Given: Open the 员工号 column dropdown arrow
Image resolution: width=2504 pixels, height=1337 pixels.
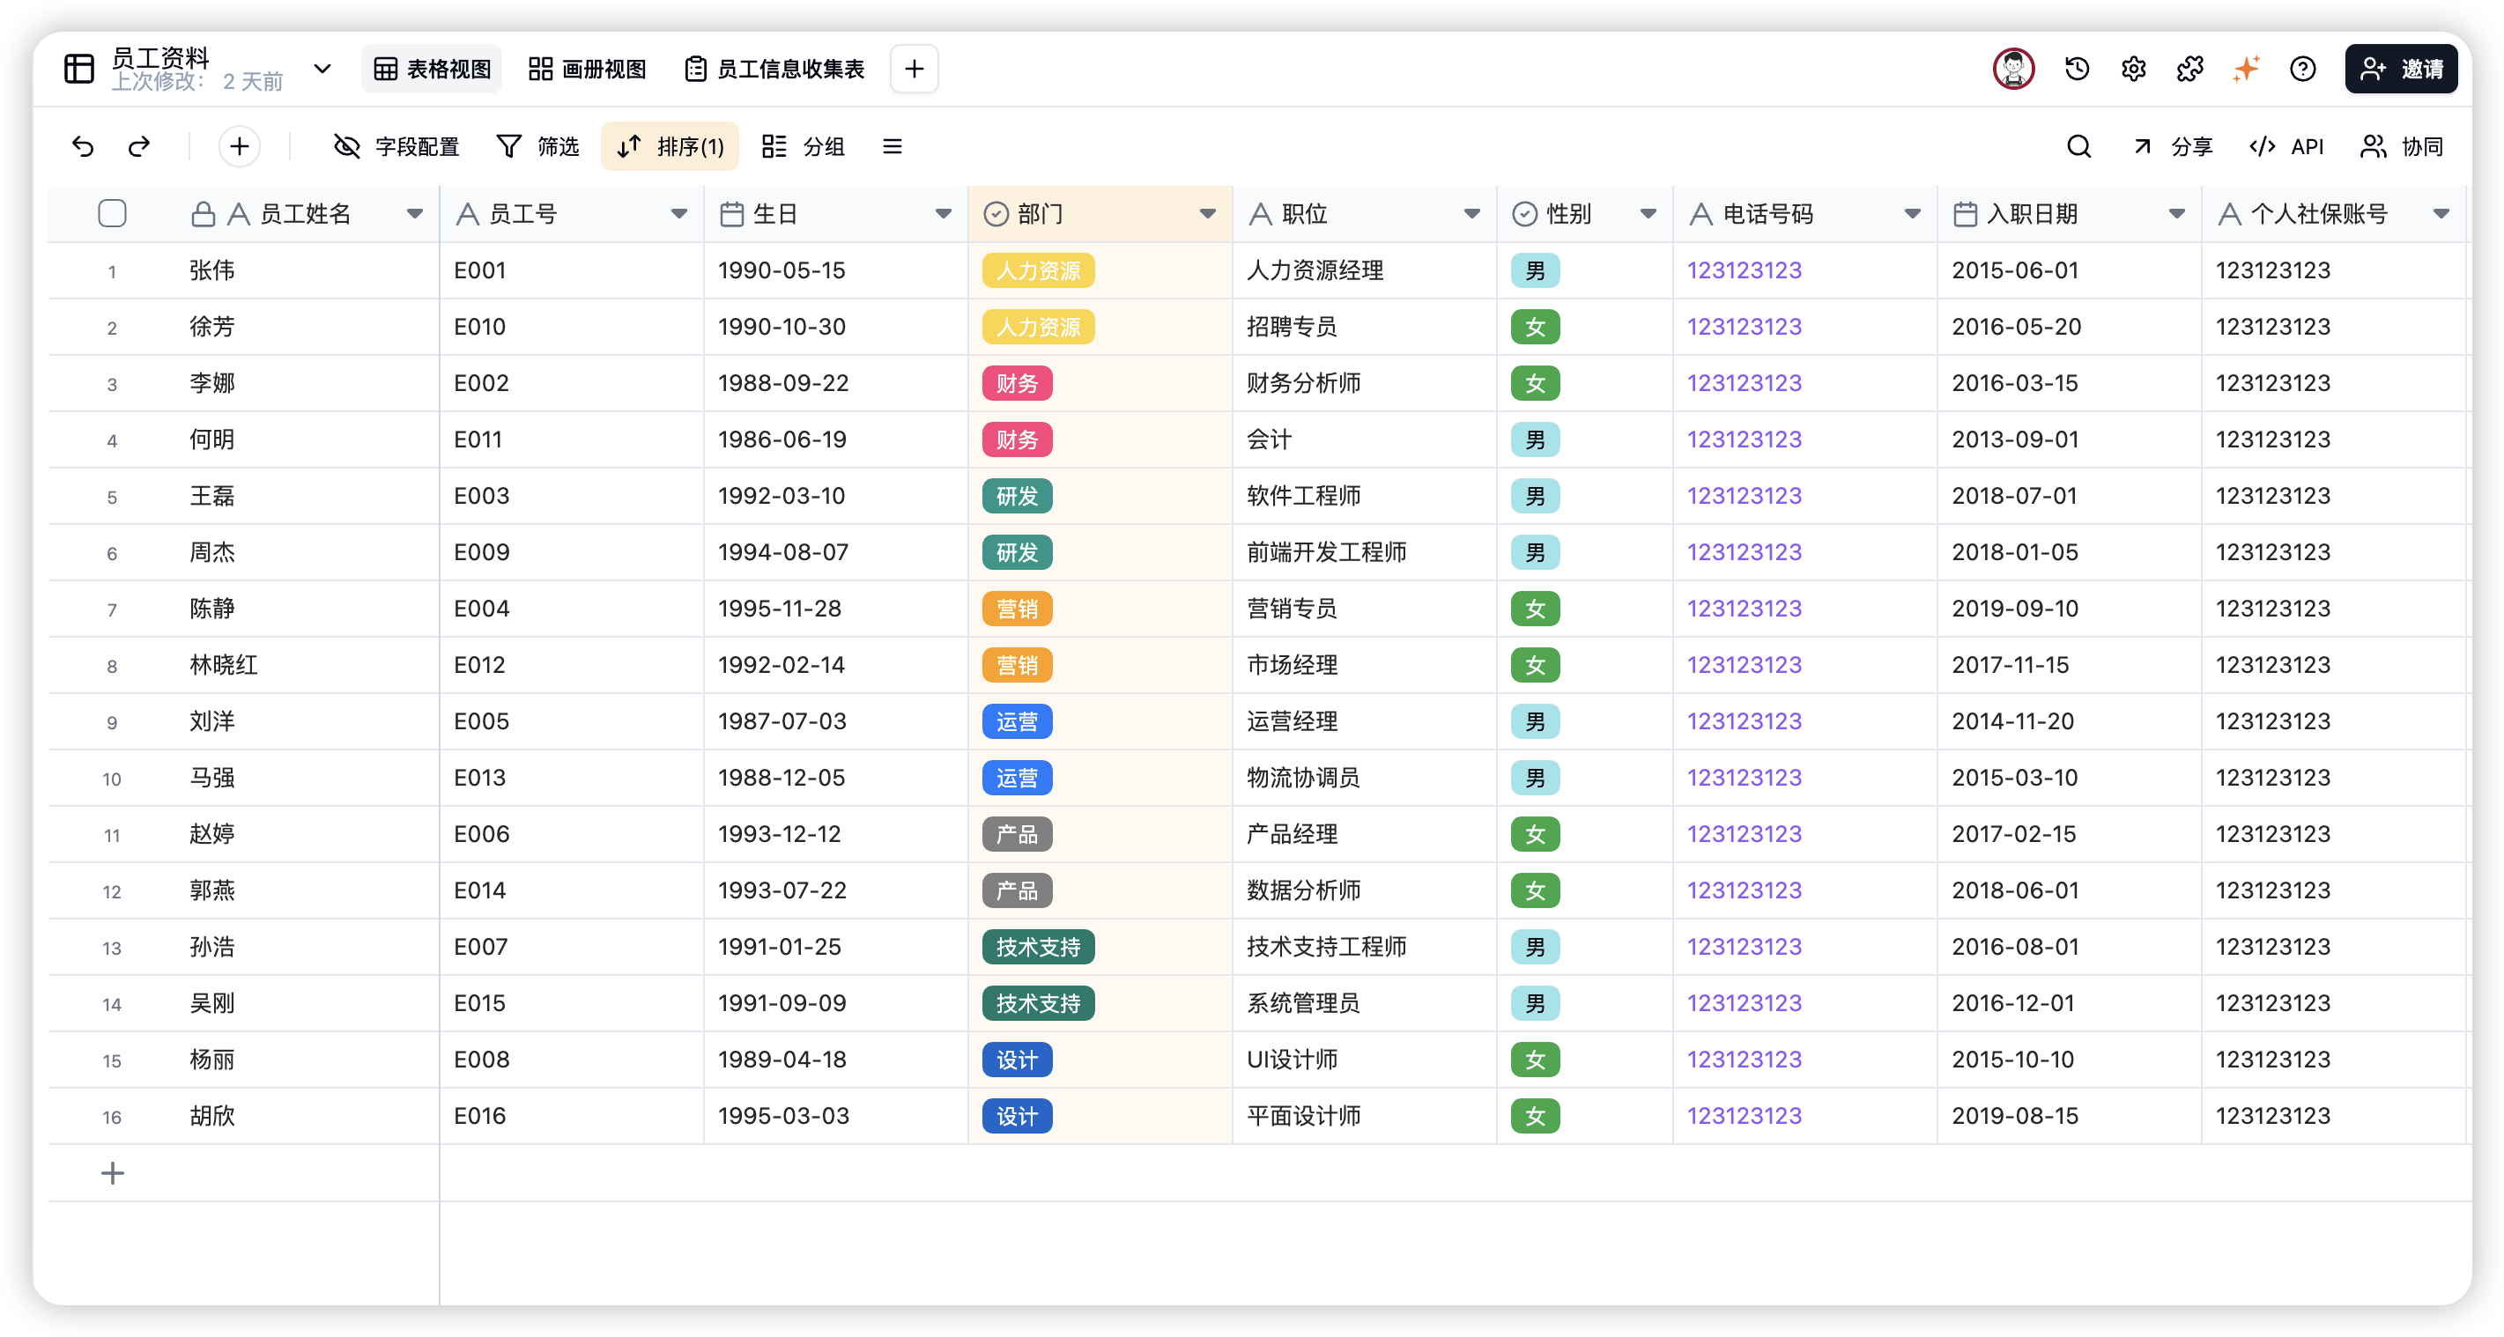Looking at the screenshot, I should [x=679, y=214].
